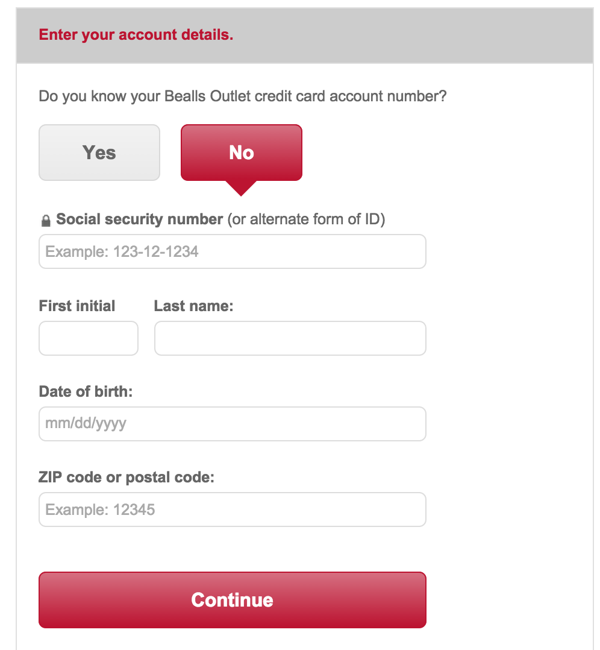Focus the Social security number input field

coord(233,251)
